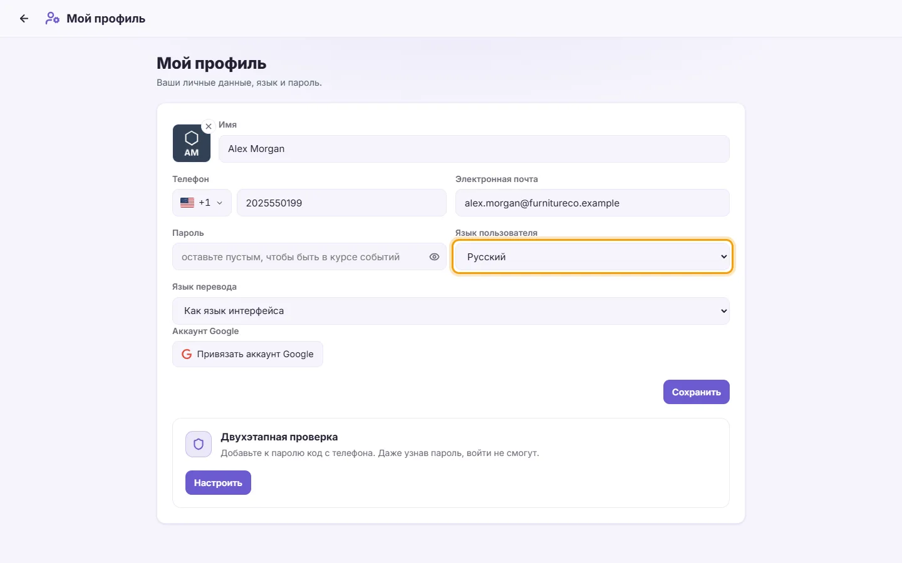Click the back arrow in the header

click(x=24, y=19)
